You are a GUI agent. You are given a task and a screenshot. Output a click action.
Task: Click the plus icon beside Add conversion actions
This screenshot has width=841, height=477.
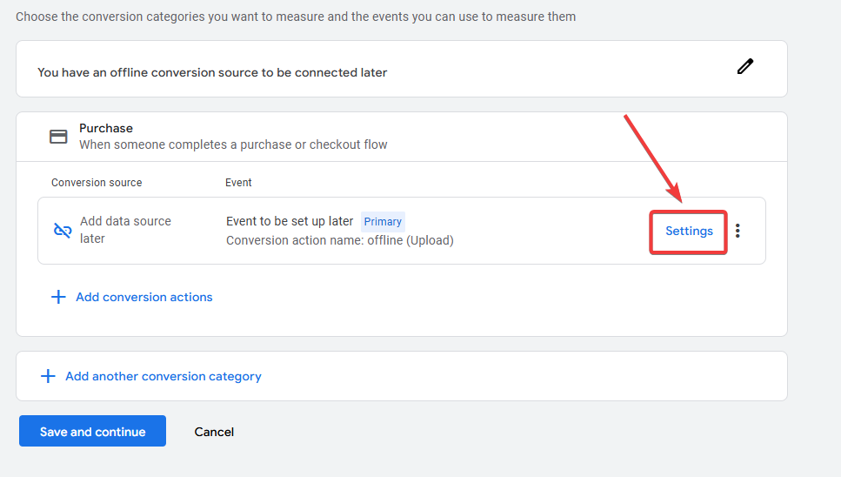tap(58, 297)
